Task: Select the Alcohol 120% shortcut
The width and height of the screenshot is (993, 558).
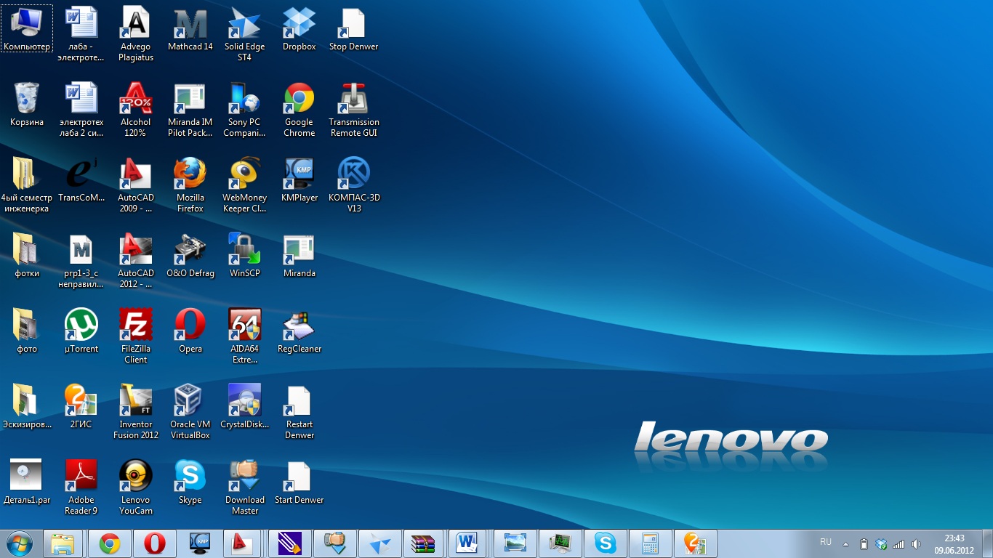Action: coord(136,110)
